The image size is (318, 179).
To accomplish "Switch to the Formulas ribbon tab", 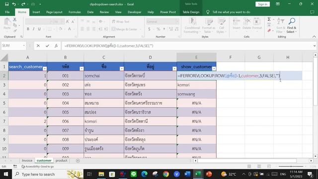I will [75, 12].
